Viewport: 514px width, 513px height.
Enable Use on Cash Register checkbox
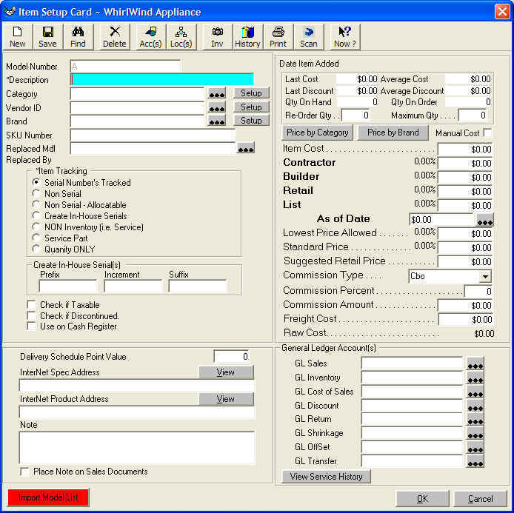tap(31, 326)
